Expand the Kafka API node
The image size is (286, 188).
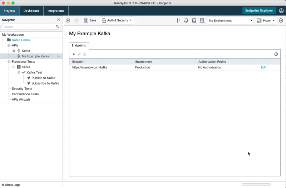point(14,51)
